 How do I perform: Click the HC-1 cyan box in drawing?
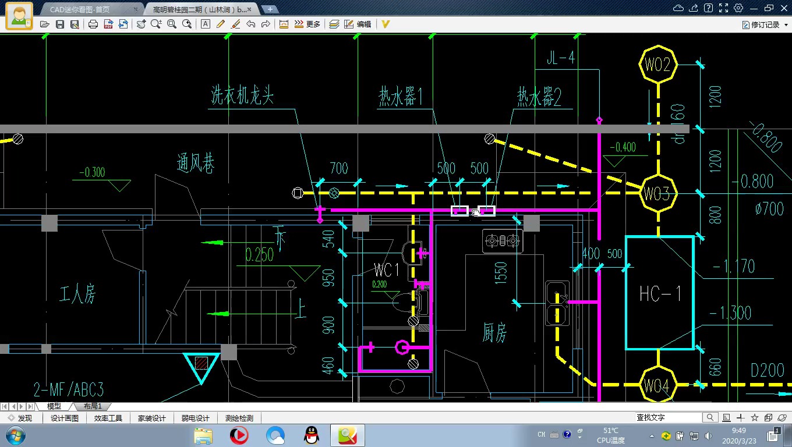click(660, 293)
